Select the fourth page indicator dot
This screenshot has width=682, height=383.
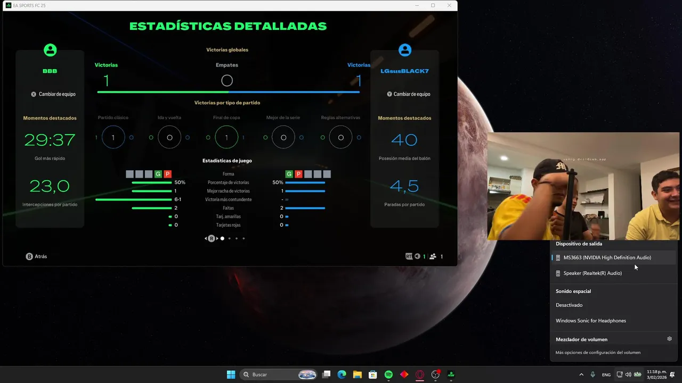[243, 238]
